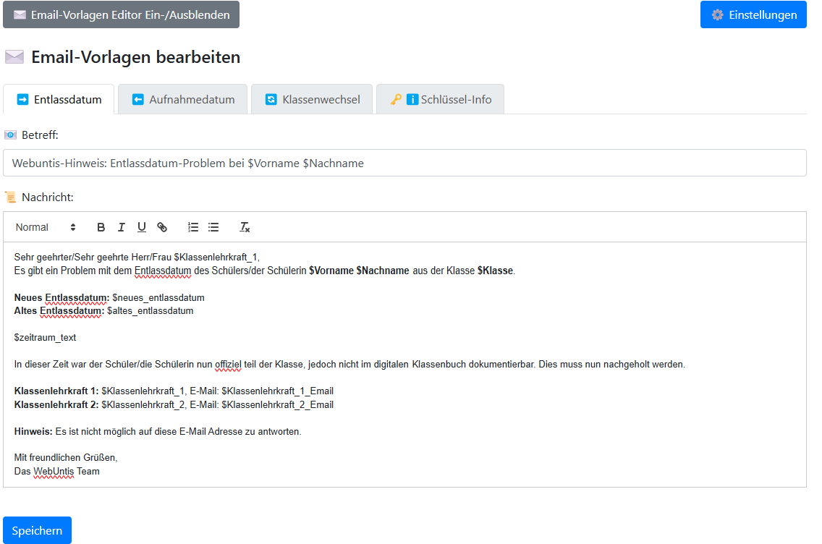This screenshot has height=544, width=822.
Task: Click the 'Klassenlehrkraft 1:' bold label
Action: click(x=56, y=391)
